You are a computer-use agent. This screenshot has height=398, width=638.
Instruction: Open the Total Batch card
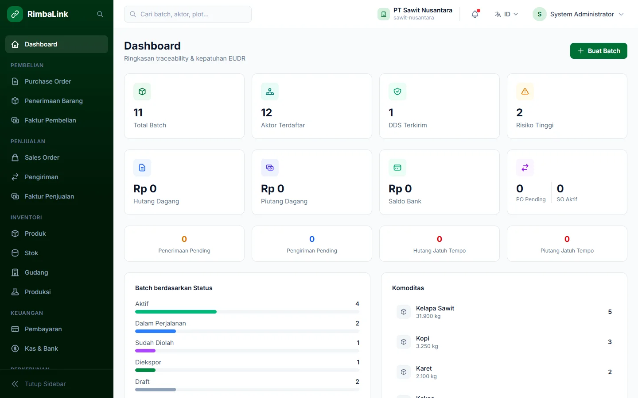184,106
